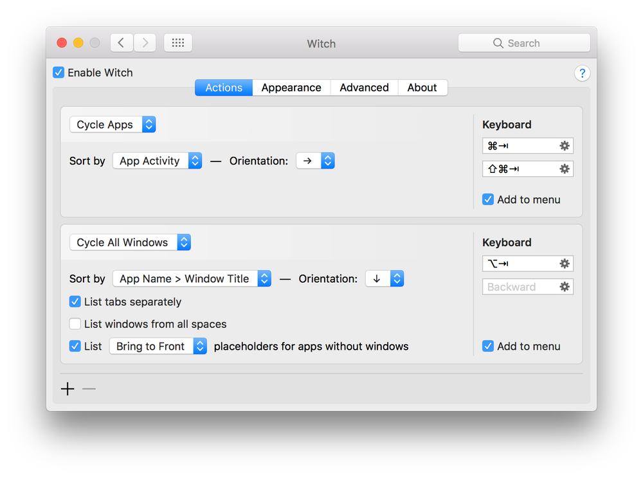Screen dimensions: 643x477
Task: Enable List windows from all spaces
Action: pyautogui.click(x=75, y=324)
